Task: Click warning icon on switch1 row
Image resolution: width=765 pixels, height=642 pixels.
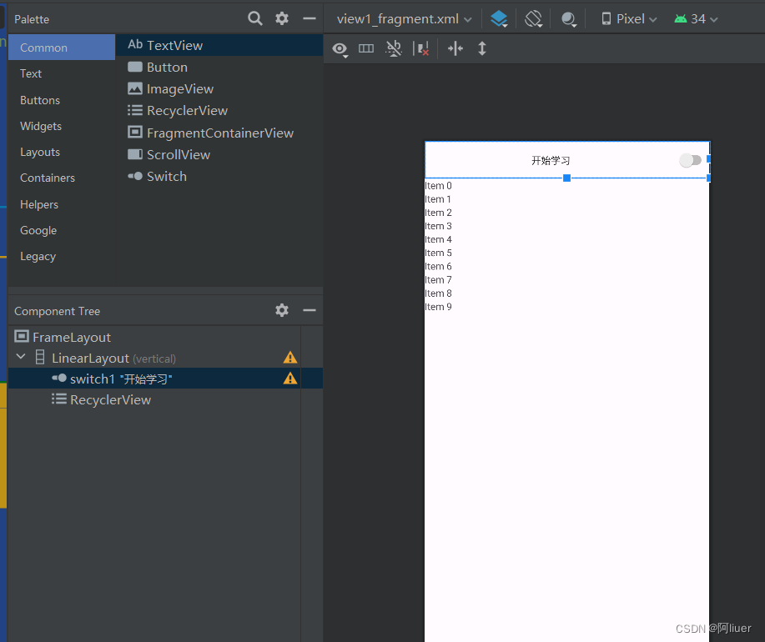Action: pyautogui.click(x=290, y=379)
